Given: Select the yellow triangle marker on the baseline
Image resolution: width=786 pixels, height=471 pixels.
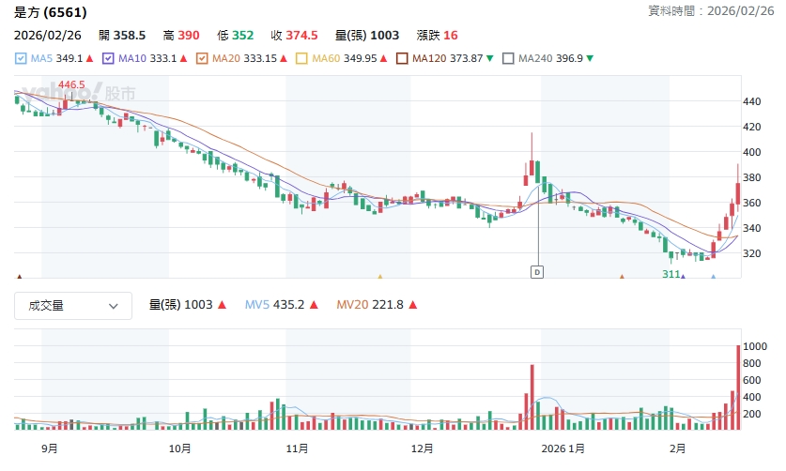Looking at the screenshot, I should click(x=380, y=277).
